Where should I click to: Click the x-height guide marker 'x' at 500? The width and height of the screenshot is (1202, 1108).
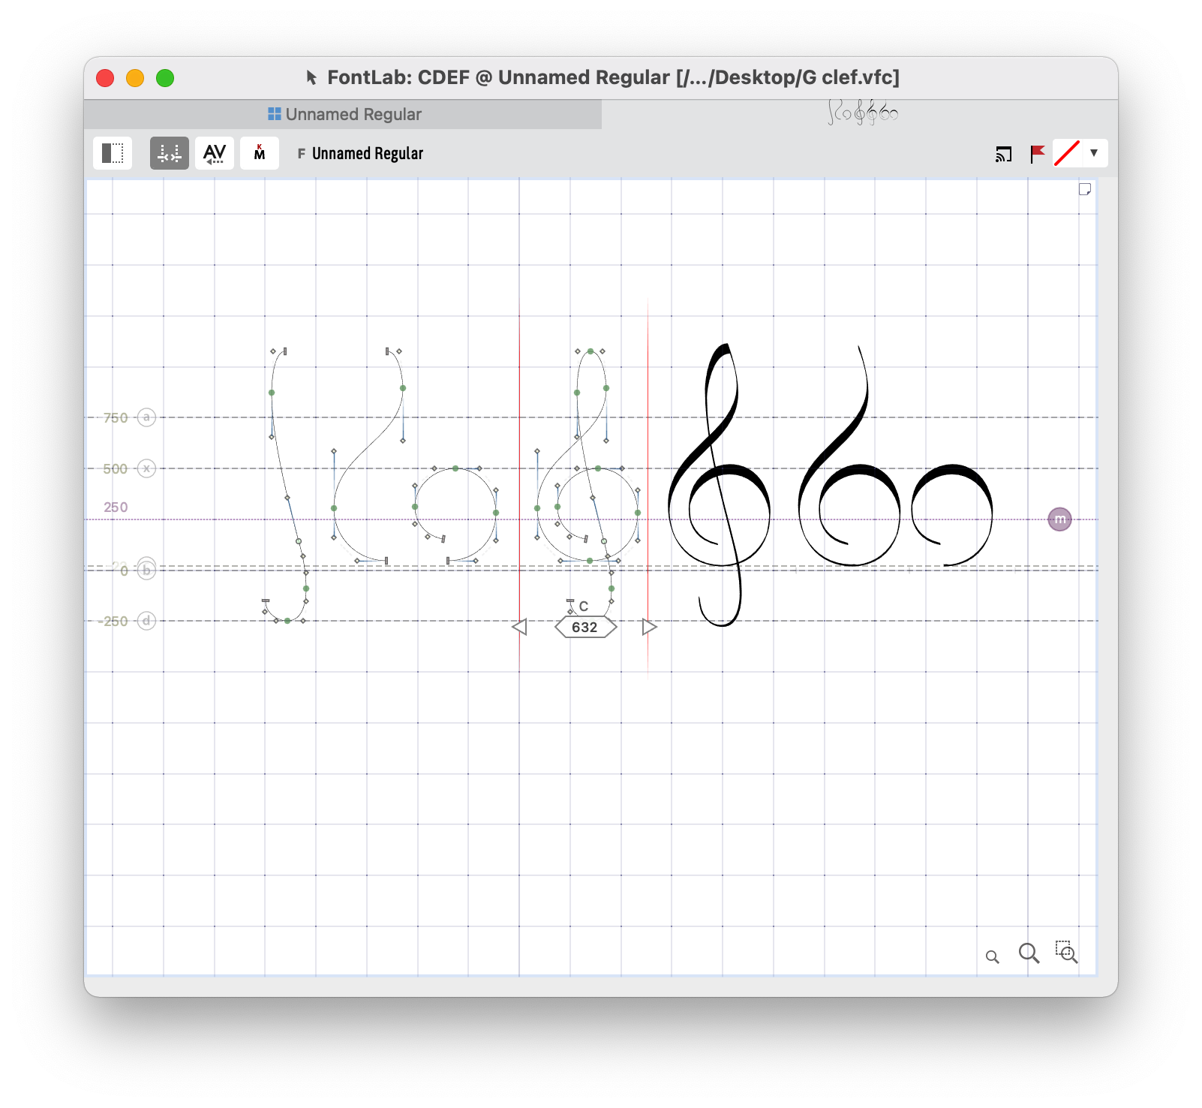pos(147,468)
